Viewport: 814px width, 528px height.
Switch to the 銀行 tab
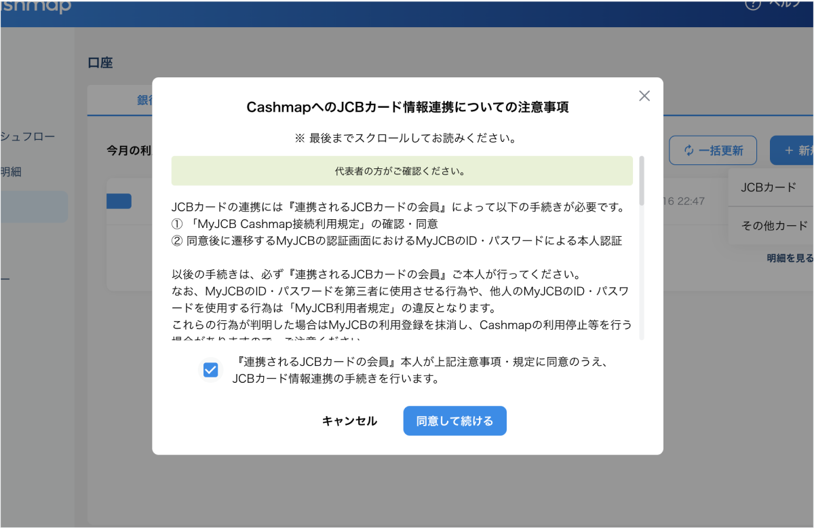144,100
